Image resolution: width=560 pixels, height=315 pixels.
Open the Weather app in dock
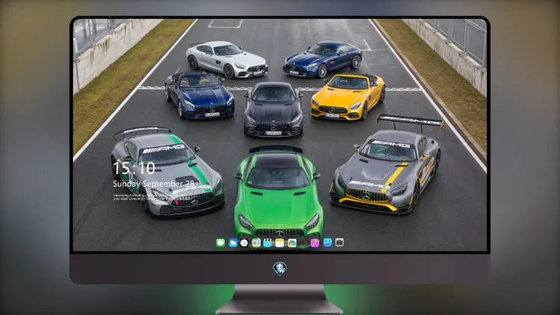pyautogui.click(x=233, y=243)
